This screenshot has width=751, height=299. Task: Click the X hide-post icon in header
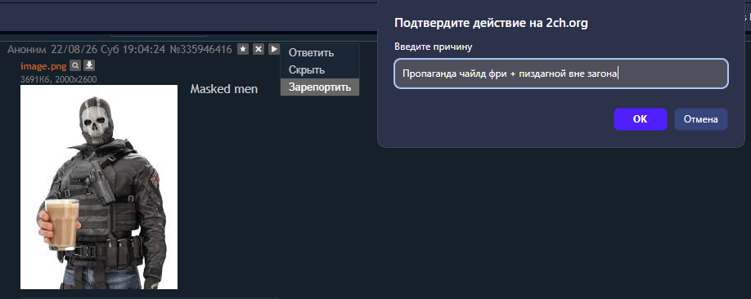point(259,49)
